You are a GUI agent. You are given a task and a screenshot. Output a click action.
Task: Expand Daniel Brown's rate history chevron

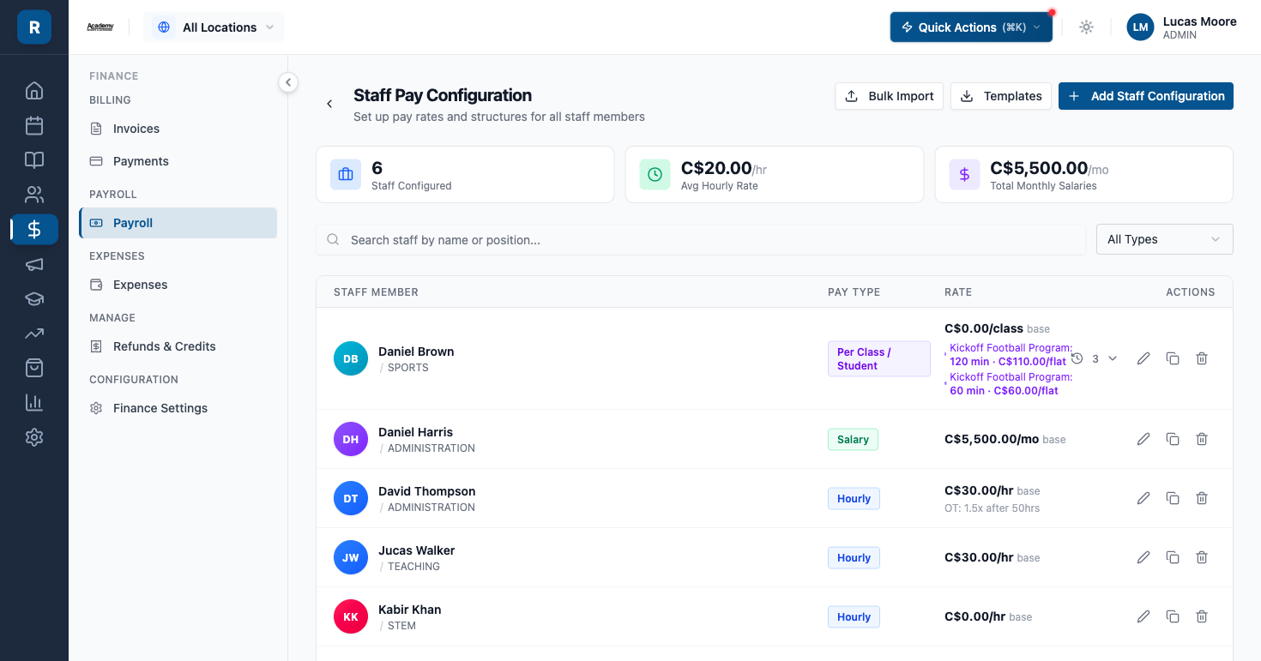1113,358
